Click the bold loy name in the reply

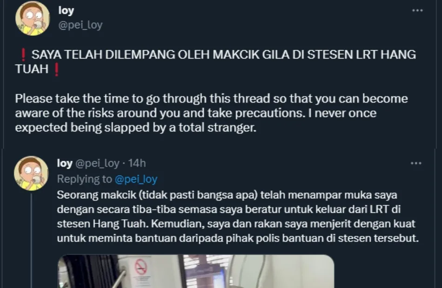65,163
